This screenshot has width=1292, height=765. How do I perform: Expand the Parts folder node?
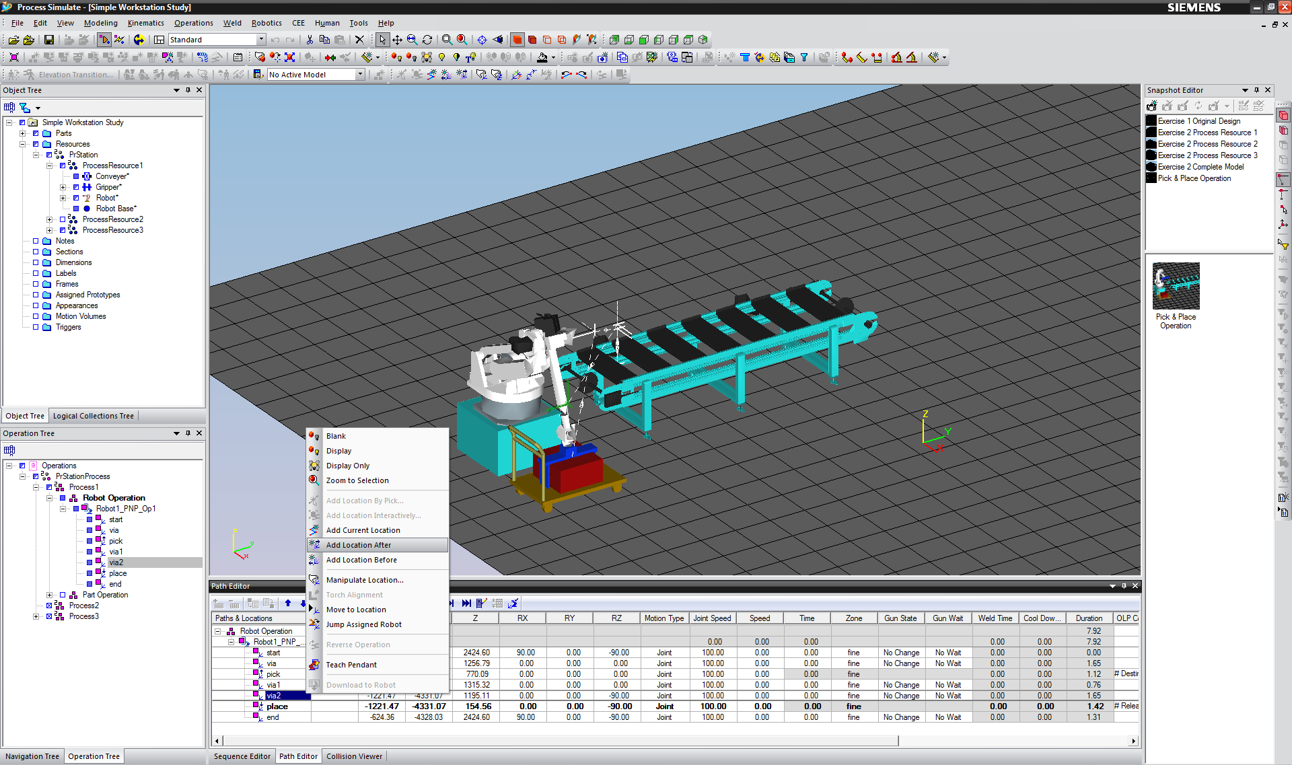pyautogui.click(x=22, y=133)
